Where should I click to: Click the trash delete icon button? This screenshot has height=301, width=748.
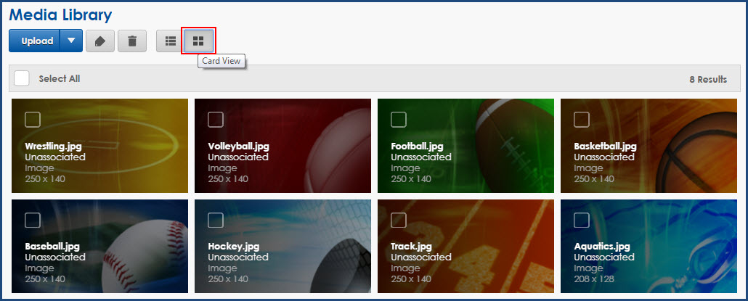click(x=132, y=41)
